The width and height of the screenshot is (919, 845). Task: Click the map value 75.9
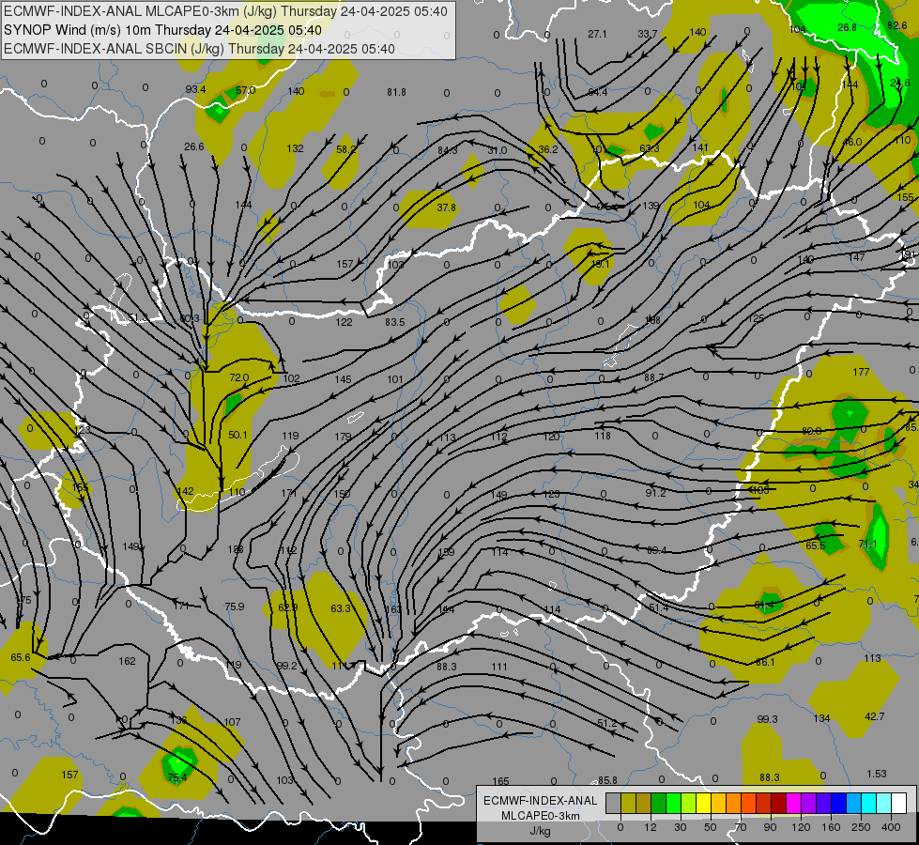(x=235, y=607)
